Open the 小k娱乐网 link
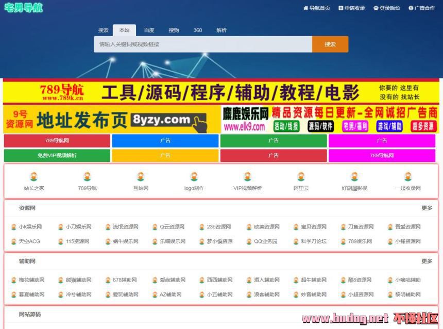443x329 pixels. point(30,227)
